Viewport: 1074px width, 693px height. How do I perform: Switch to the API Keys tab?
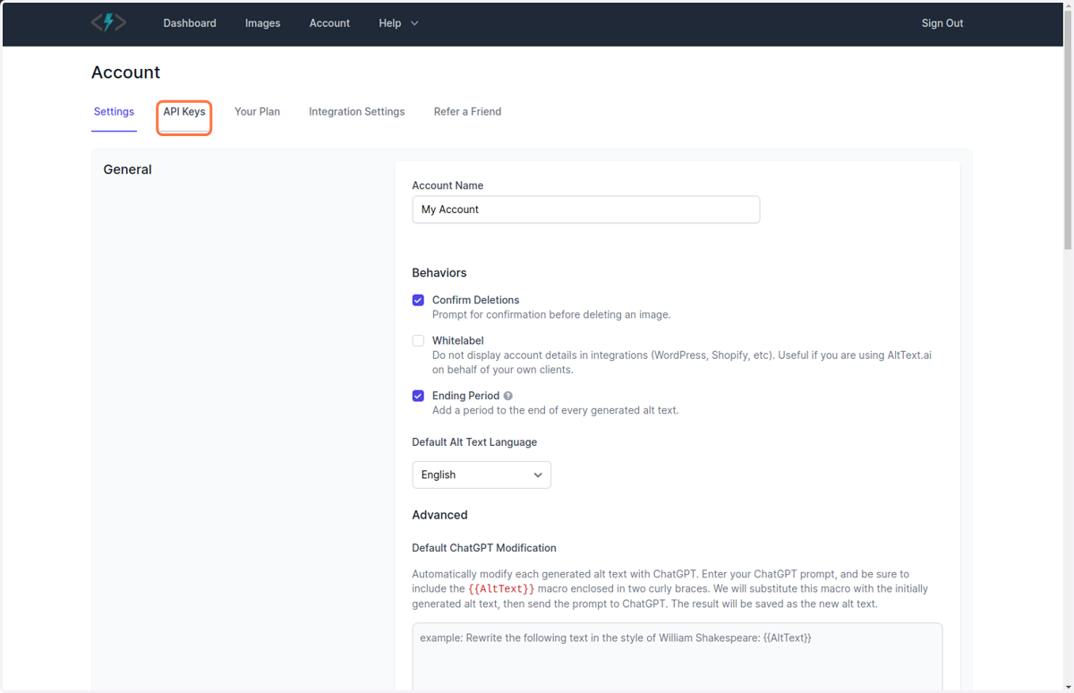pyautogui.click(x=184, y=112)
